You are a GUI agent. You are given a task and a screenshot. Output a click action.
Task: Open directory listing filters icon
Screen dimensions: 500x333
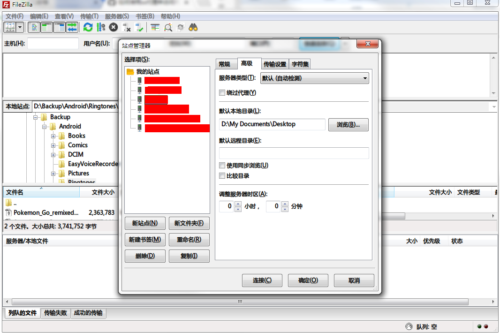pos(155,27)
